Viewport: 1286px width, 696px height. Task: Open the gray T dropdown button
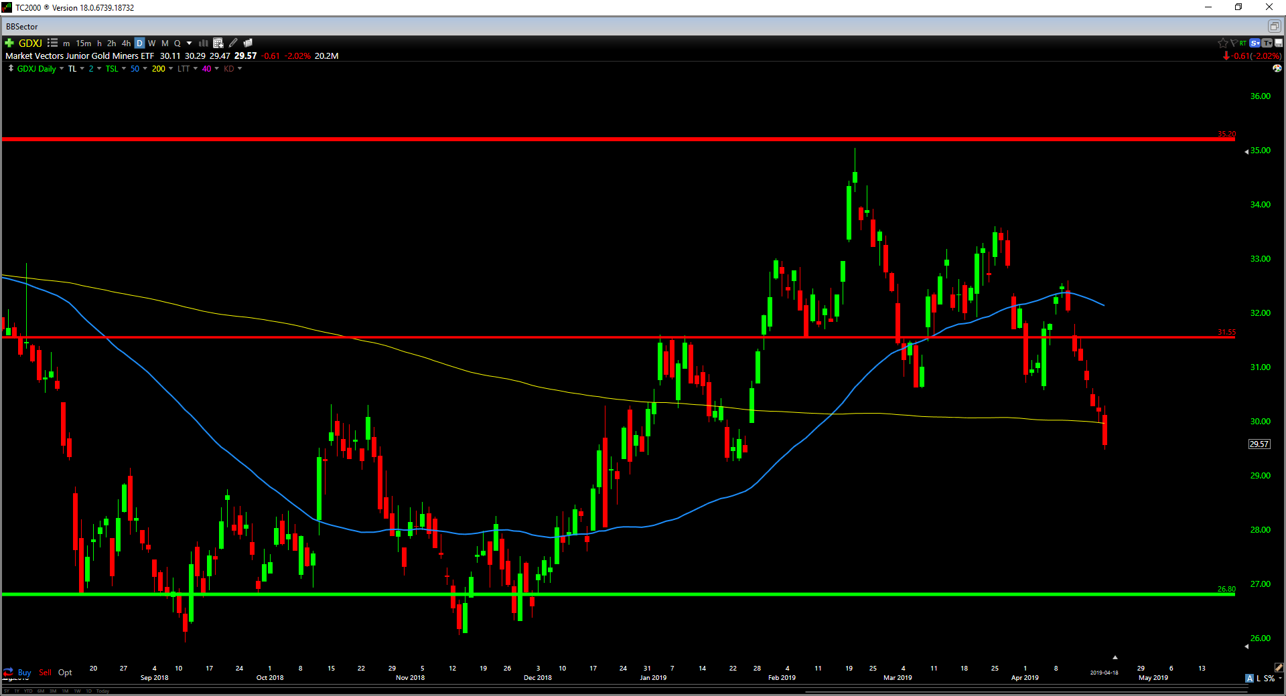click(x=1267, y=43)
